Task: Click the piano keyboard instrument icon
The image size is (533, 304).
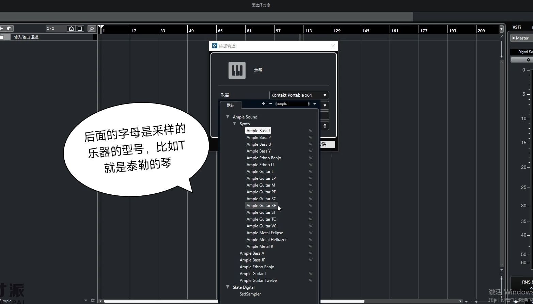Action: (x=237, y=70)
